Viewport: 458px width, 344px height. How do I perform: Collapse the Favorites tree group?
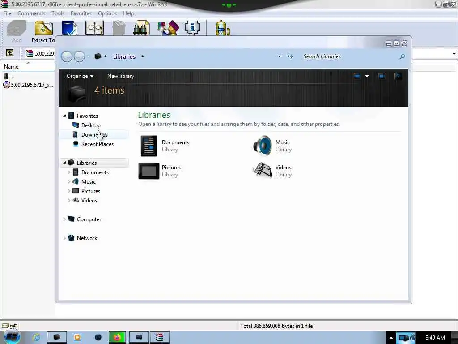point(64,116)
